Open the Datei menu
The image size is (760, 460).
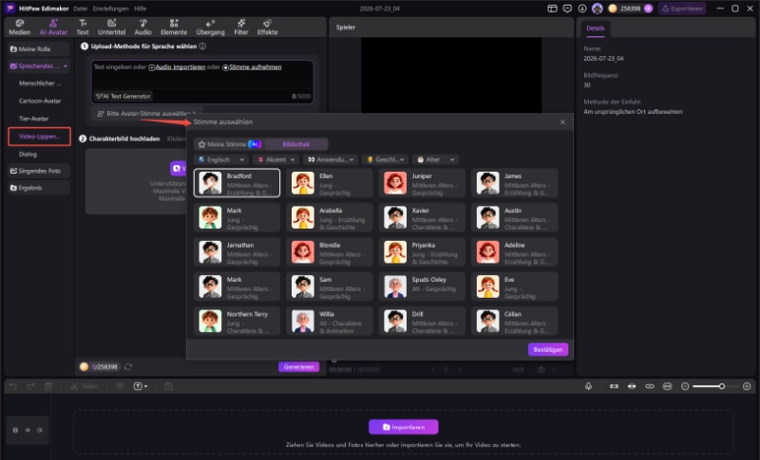[x=81, y=9]
